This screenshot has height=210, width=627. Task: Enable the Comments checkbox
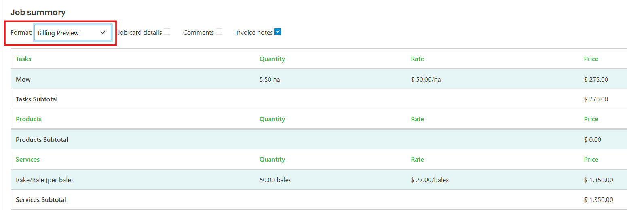(219, 31)
